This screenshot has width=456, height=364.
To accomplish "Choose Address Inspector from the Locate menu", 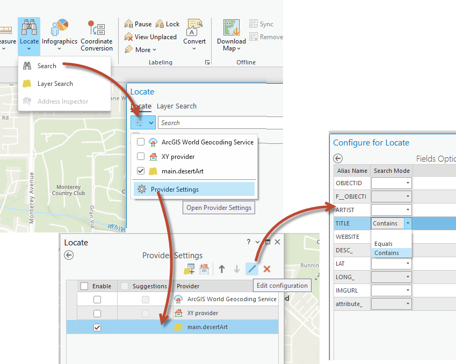I will click(x=64, y=101).
